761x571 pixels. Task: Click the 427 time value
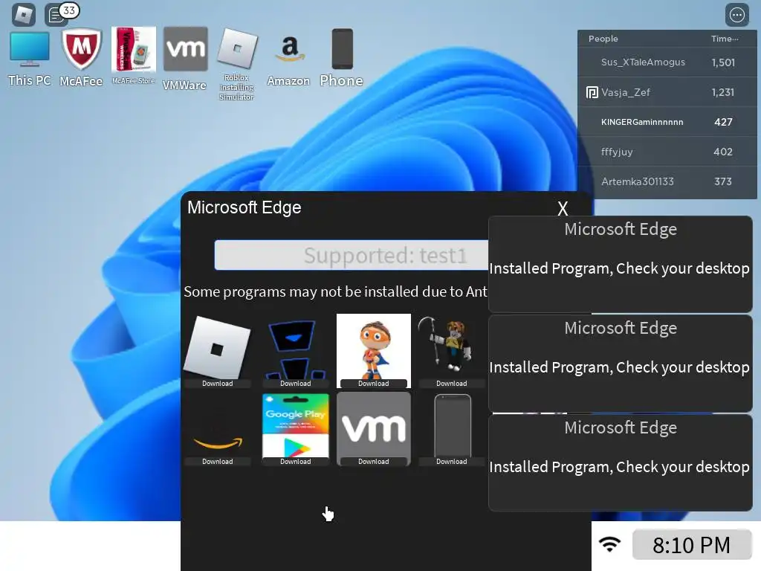pyautogui.click(x=723, y=122)
